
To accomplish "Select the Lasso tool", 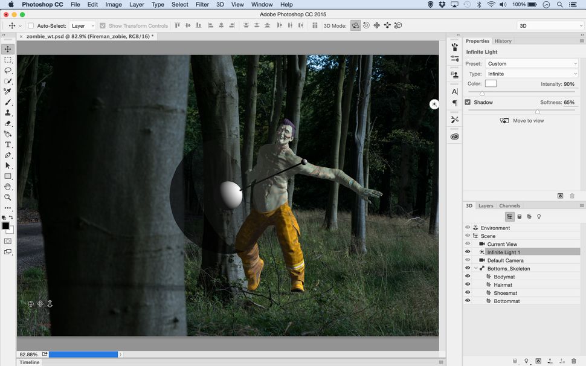I will (x=8, y=71).
